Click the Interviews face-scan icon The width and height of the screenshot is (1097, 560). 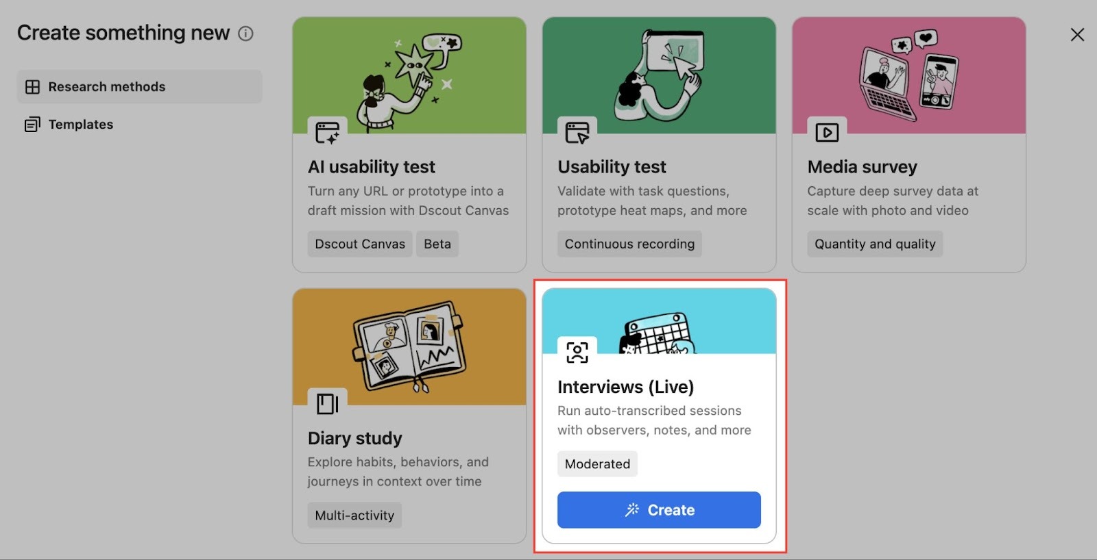(577, 352)
